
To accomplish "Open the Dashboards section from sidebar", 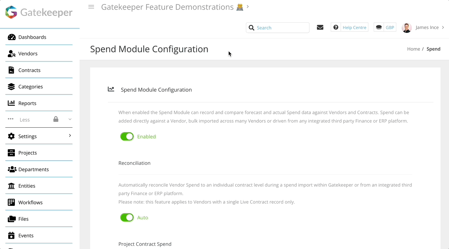I will [32, 37].
